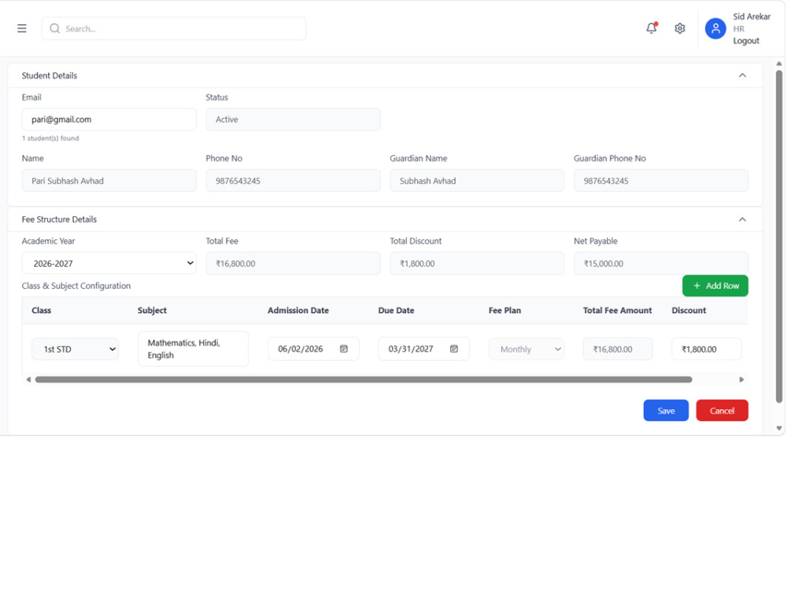Click the page vertical scrollbar thumb
This screenshot has width=787, height=590.
tap(779, 236)
